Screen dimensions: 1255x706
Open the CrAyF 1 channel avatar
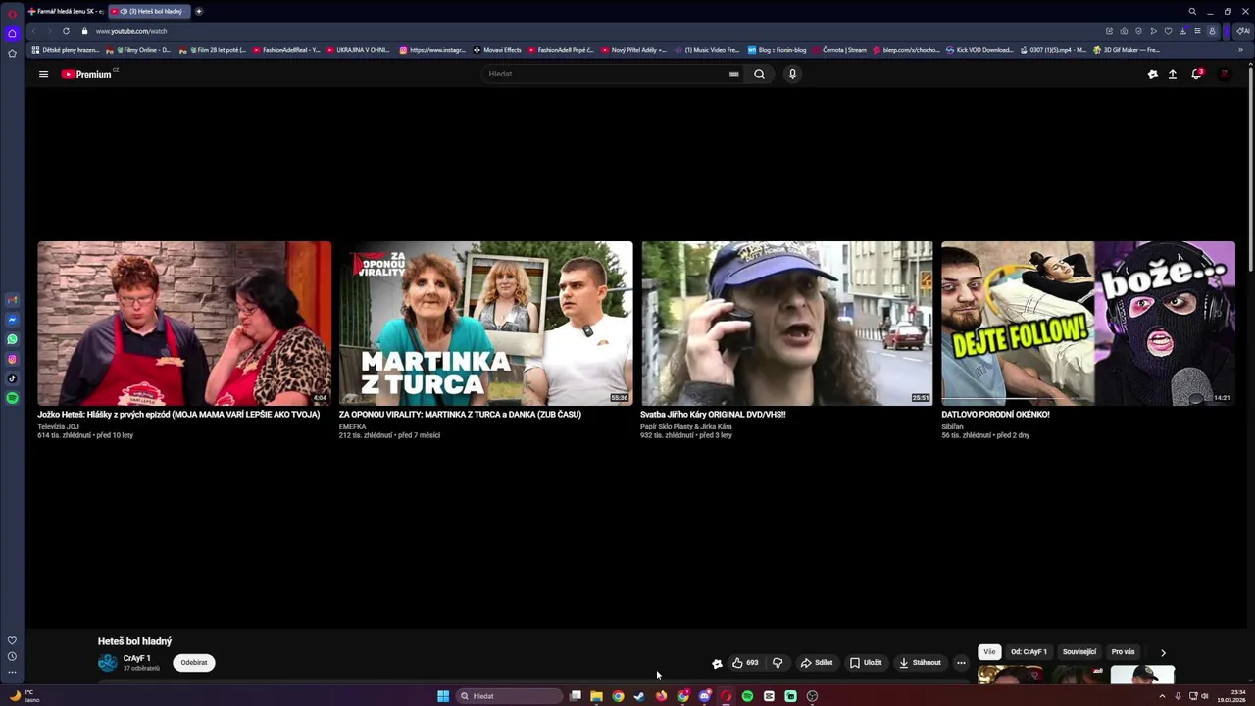pyautogui.click(x=108, y=663)
